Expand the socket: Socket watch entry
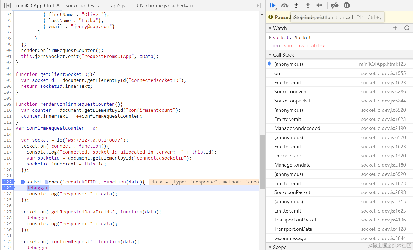Screen dimensions: 413x250 (270, 37)
